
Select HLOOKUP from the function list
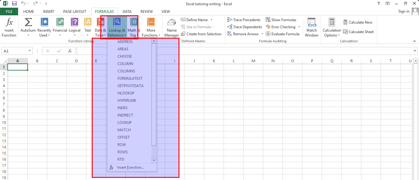(126, 93)
